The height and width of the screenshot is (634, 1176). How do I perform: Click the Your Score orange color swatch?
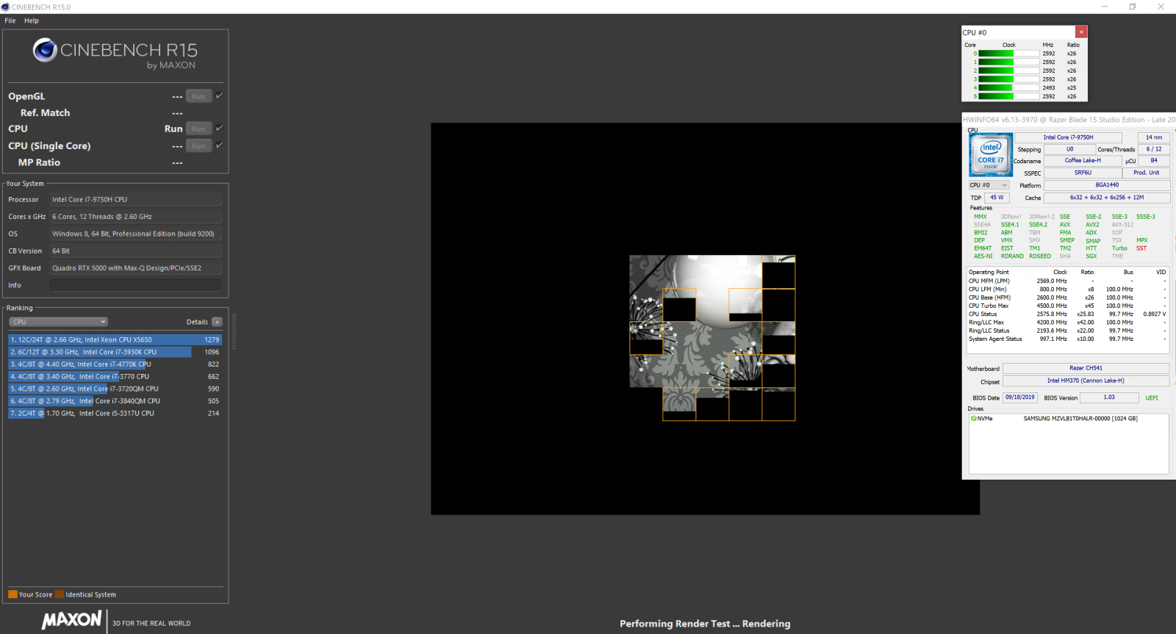[12, 594]
